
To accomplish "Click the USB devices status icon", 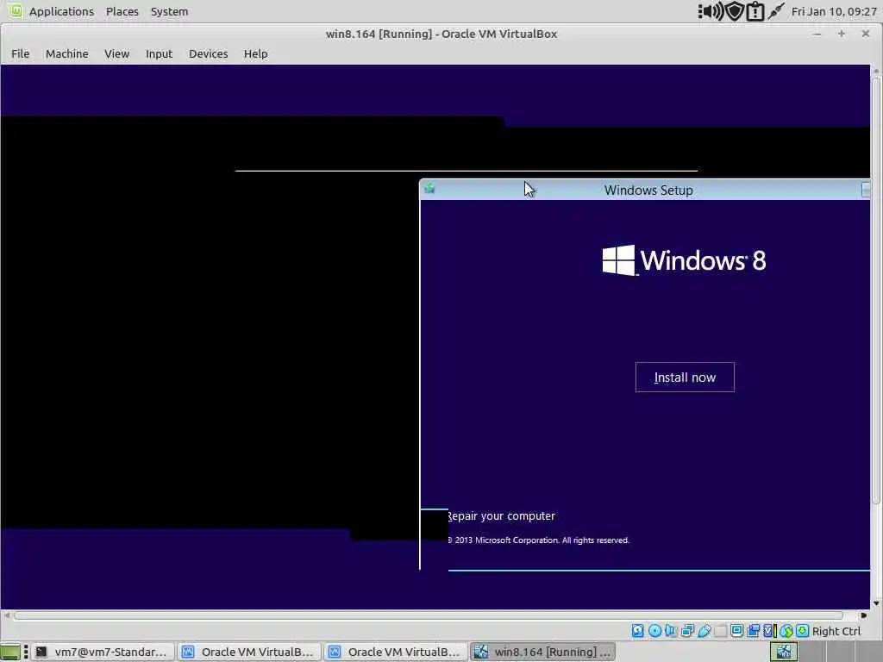I will coord(705,631).
